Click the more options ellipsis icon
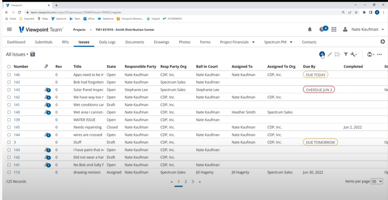Viewport: 388px width, 200px height. point(379,54)
